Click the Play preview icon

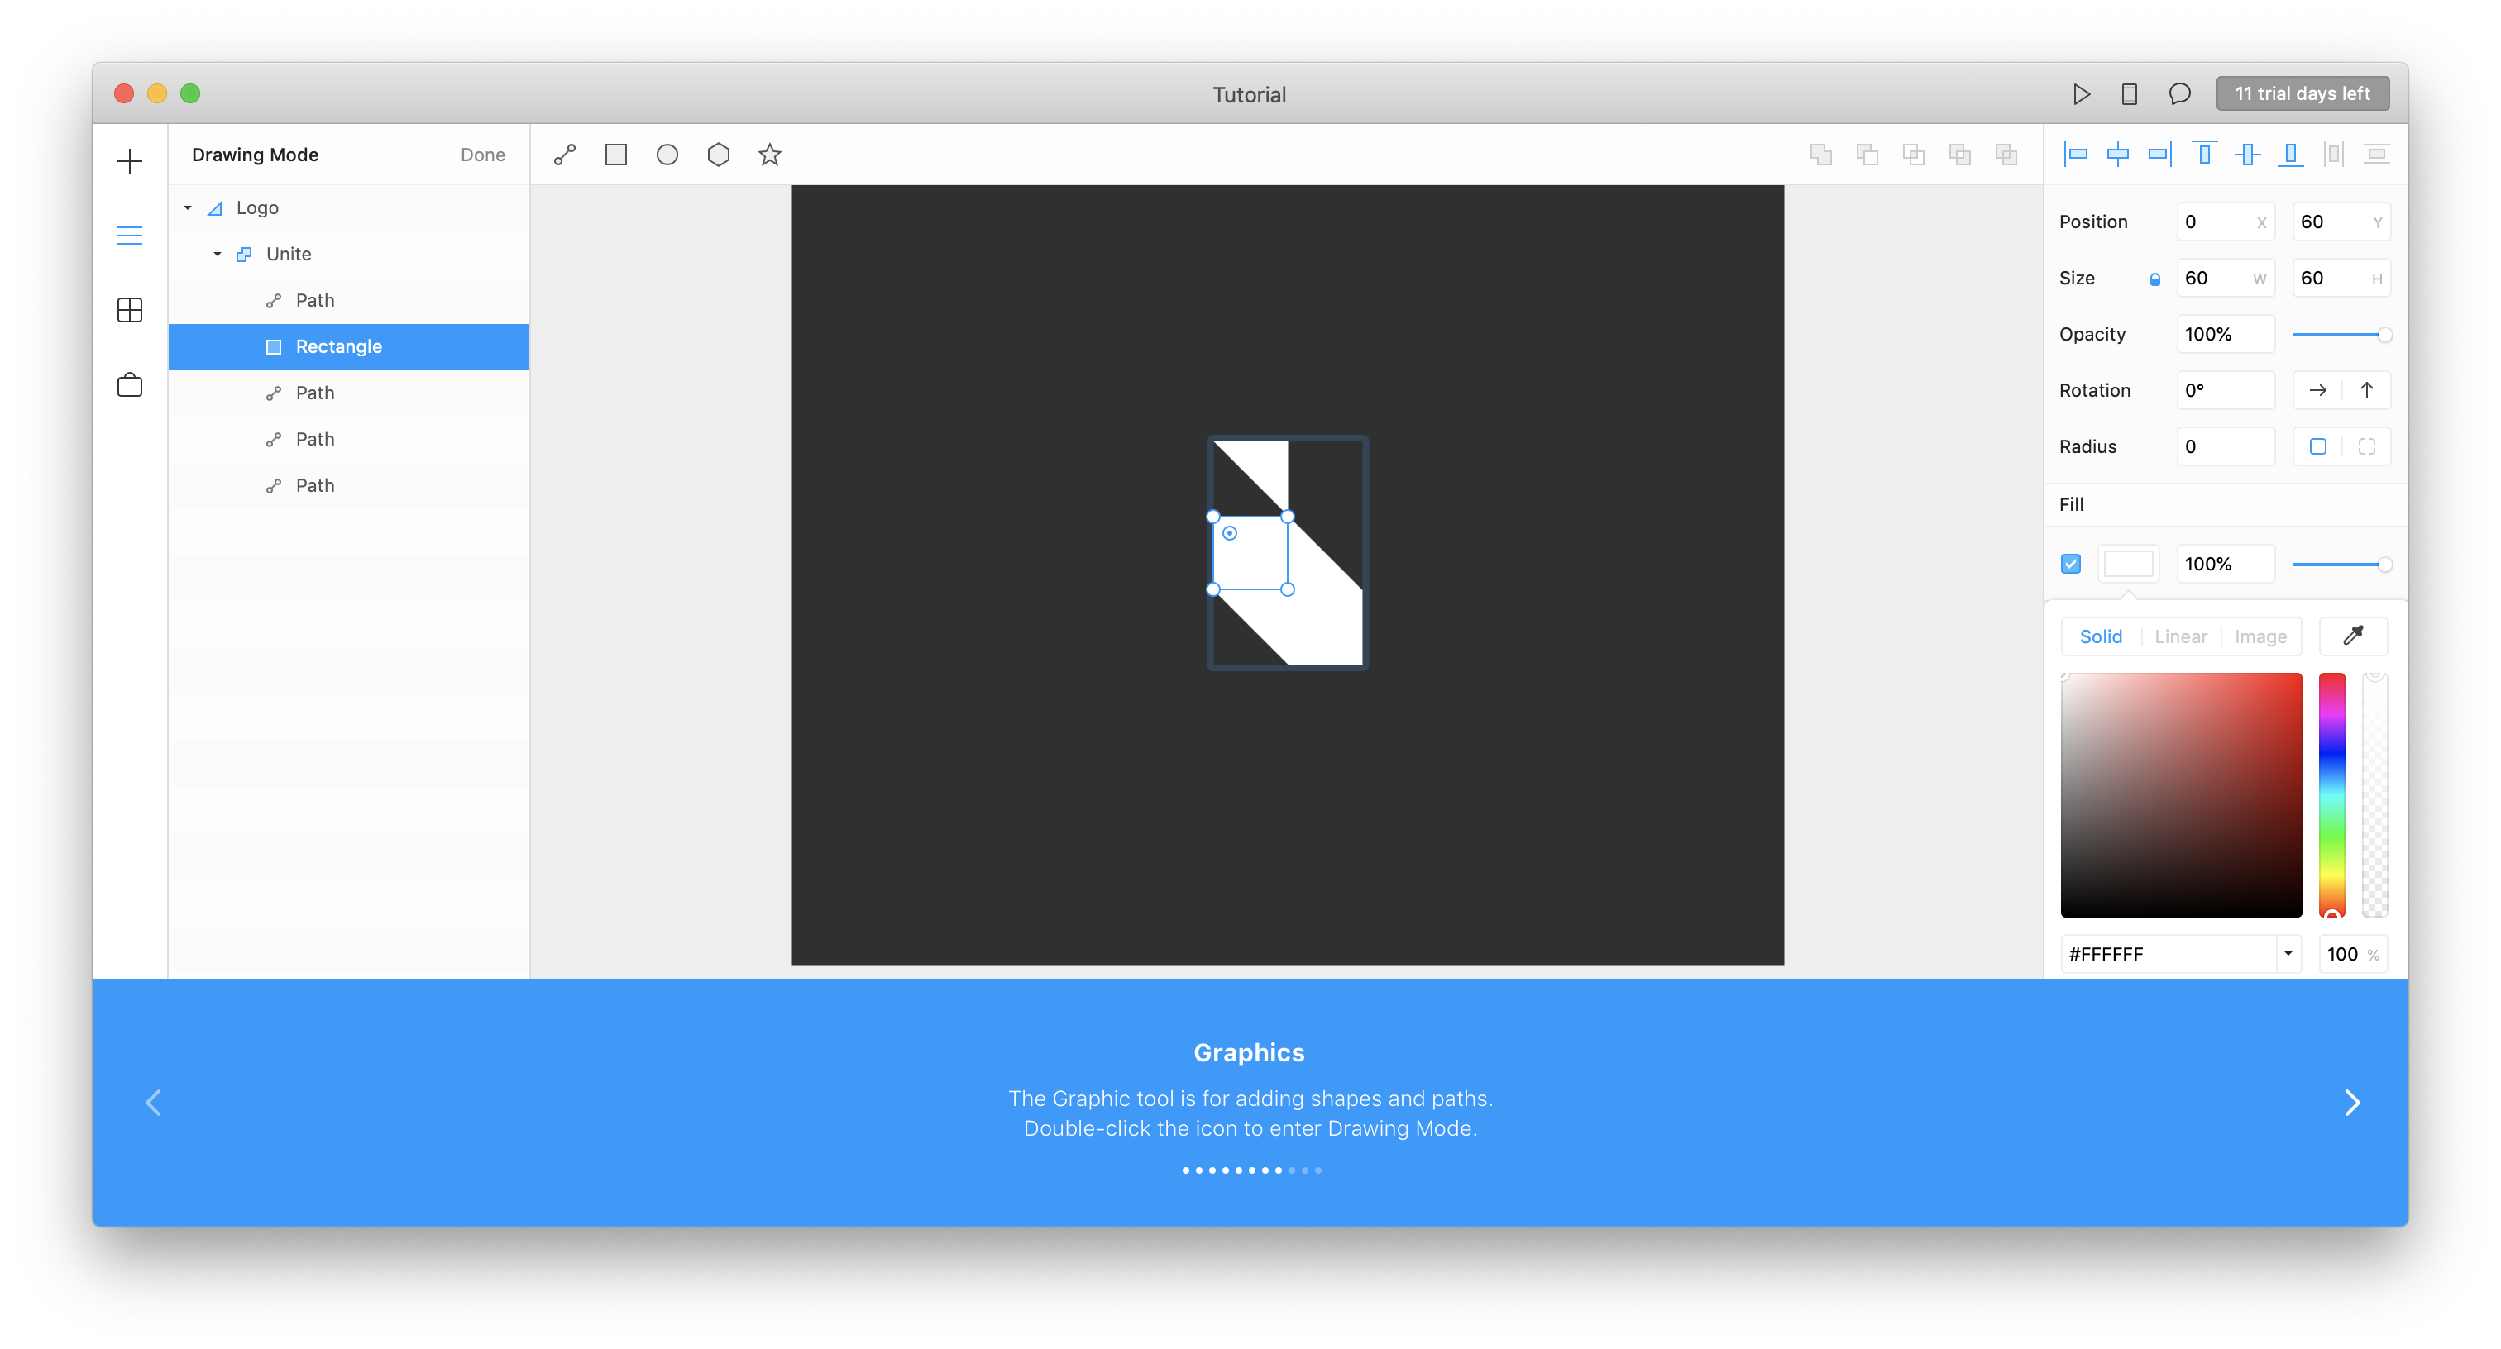coord(2081,94)
